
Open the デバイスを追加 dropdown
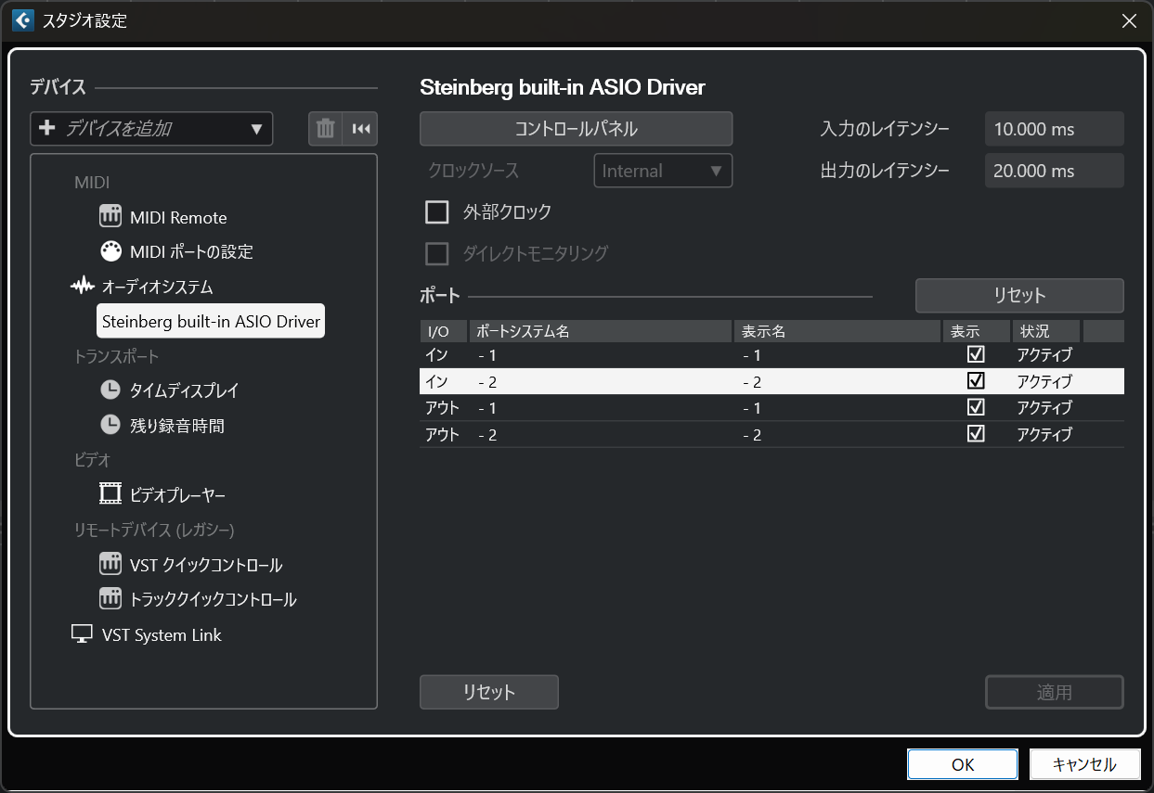coord(151,129)
